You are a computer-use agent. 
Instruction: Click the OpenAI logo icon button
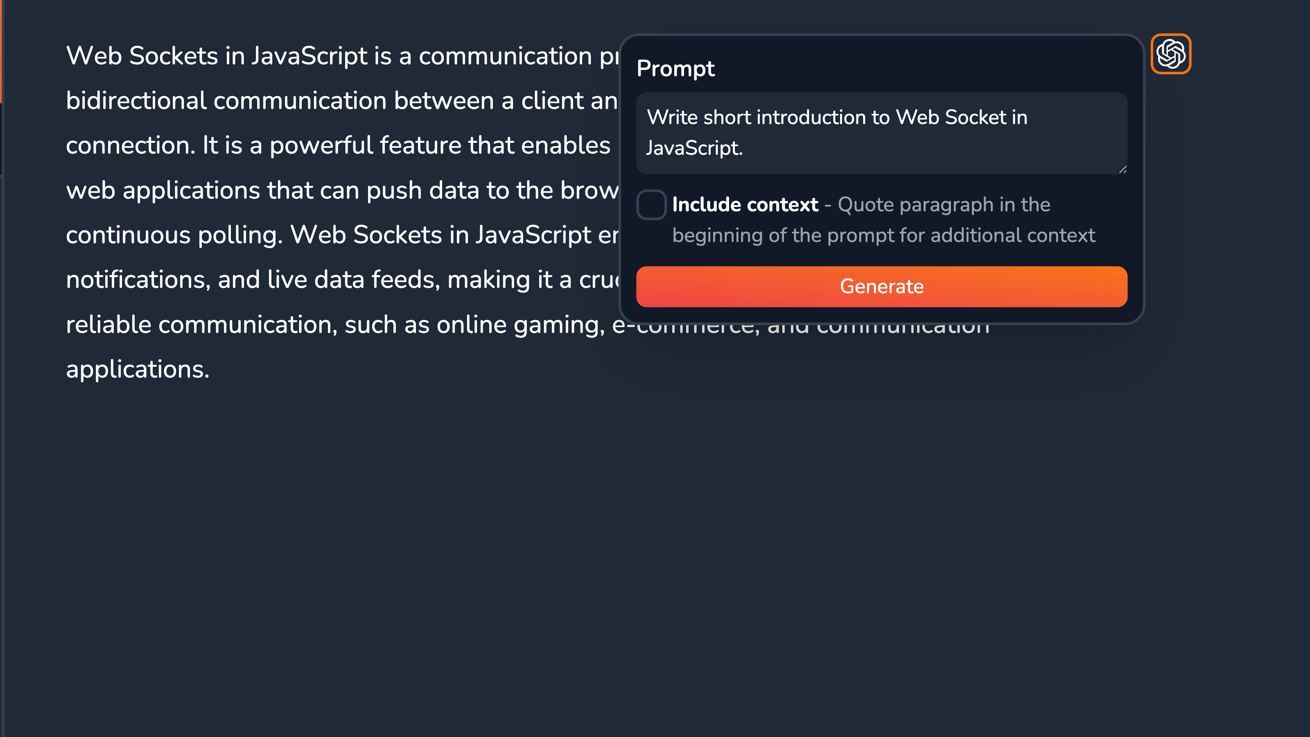(x=1171, y=54)
